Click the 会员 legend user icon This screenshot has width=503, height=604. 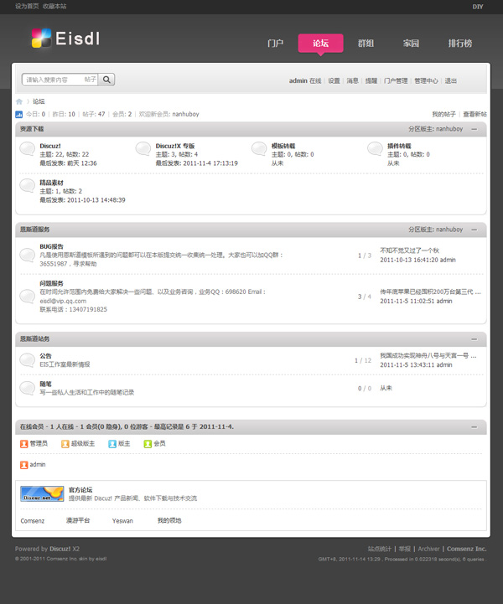pos(148,444)
